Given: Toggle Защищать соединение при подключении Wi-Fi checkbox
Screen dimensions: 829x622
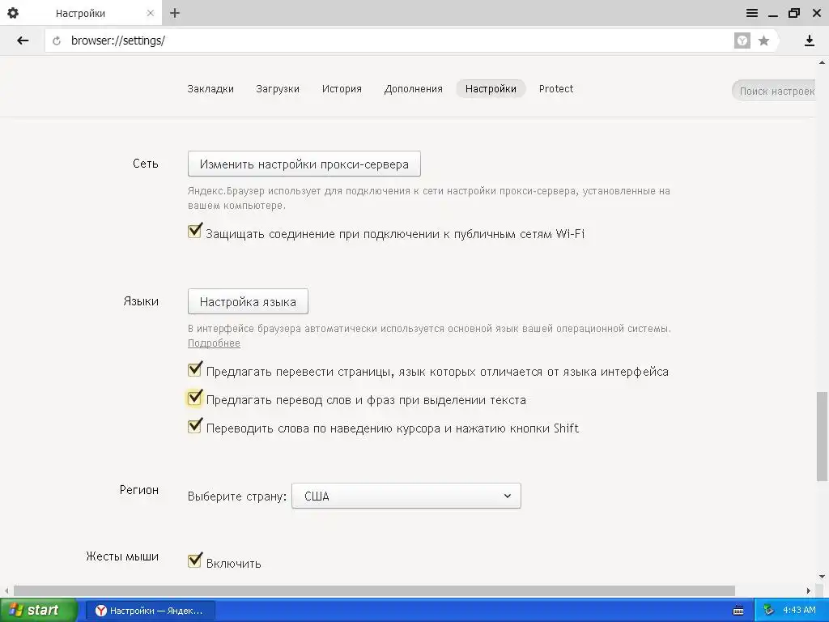Looking at the screenshot, I should [194, 231].
